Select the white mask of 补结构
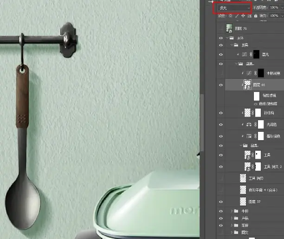The image size is (284, 239). [x=258, y=113]
